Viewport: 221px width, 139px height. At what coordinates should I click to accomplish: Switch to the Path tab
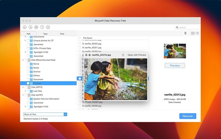coord(29,34)
